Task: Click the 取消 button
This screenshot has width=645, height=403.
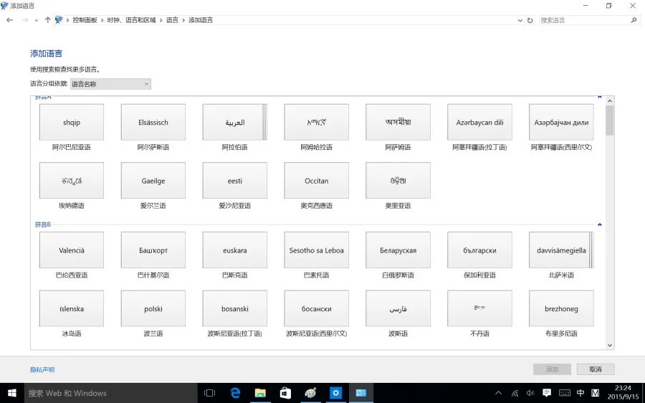Action: tap(596, 369)
